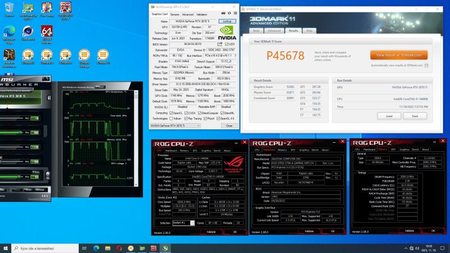Click Lookup button in GPU-Z
The height and width of the screenshot is (253, 450).
[227, 21]
